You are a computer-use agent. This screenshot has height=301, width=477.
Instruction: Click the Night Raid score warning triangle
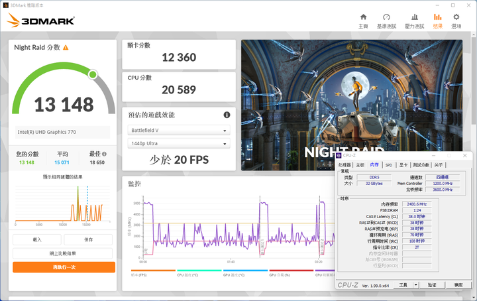66,48
